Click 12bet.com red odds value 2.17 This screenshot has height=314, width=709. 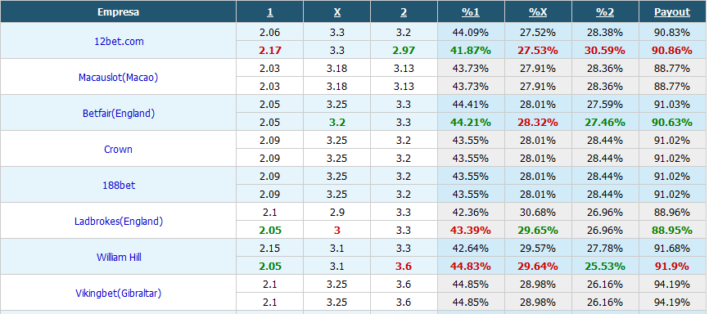pyautogui.click(x=270, y=50)
